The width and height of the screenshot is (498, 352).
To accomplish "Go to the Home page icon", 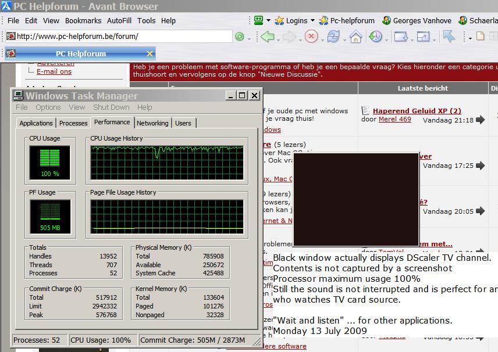I will (355, 37).
